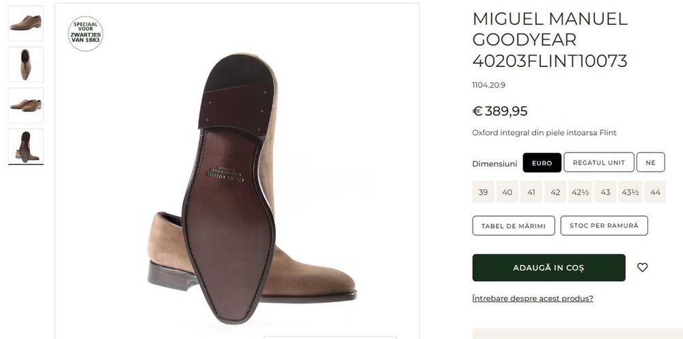Open the Tabel de mărimi size chart
683x339 pixels.
(514, 226)
